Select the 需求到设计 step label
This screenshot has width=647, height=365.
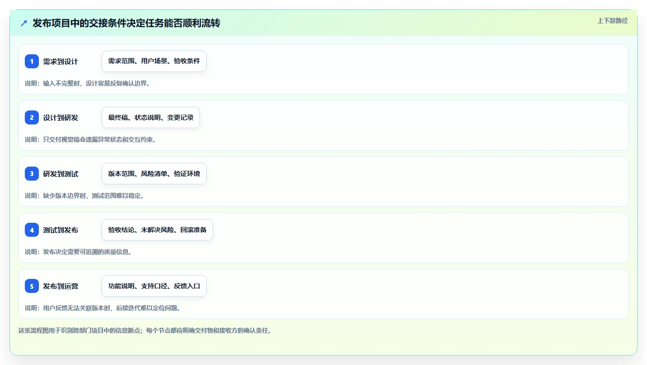coord(60,61)
